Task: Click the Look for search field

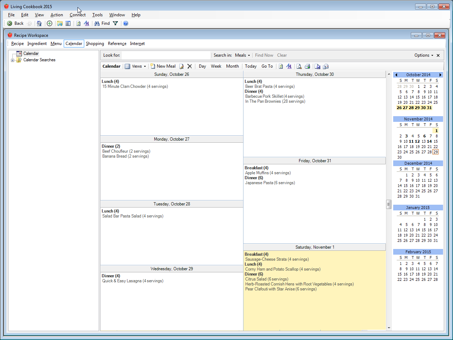Action: click(x=166, y=55)
